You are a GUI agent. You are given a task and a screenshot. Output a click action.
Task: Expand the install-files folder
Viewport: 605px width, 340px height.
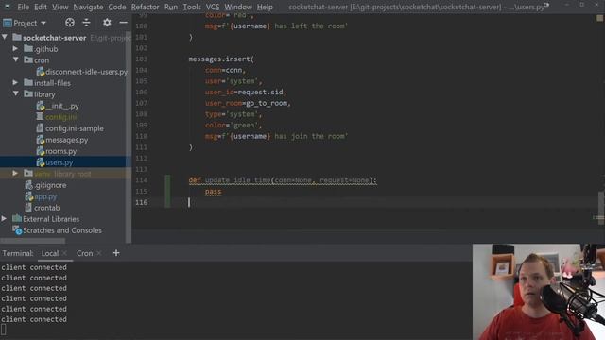(x=15, y=82)
